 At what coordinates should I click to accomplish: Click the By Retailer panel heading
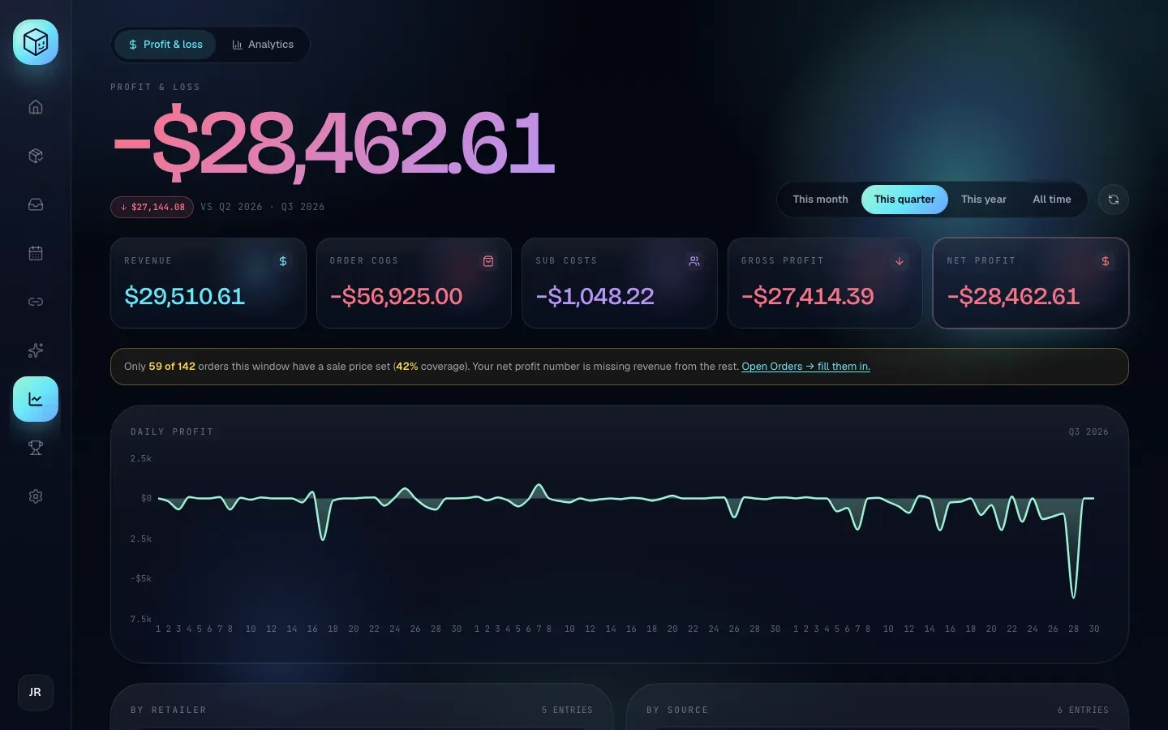[x=169, y=711]
